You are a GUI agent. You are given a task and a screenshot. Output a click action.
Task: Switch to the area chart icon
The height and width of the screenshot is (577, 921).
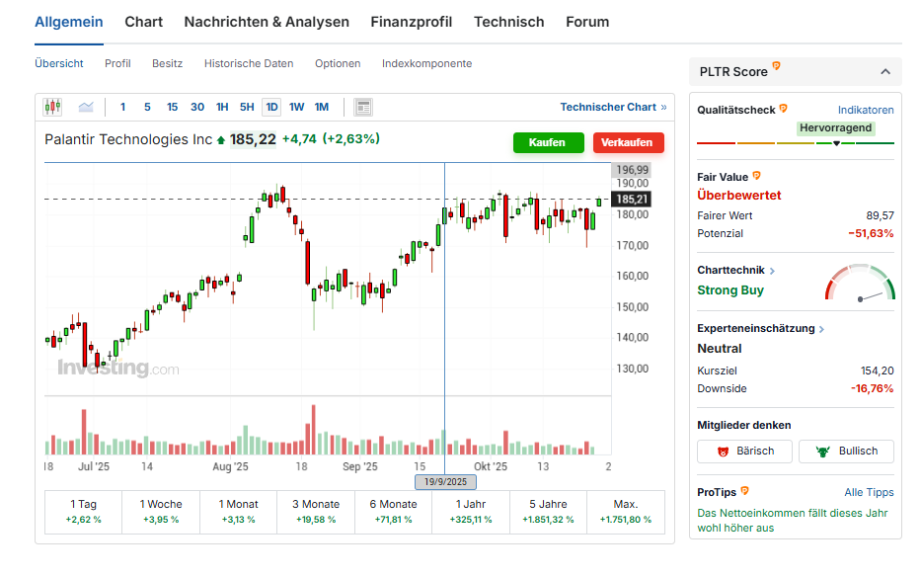(x=86, y=107)
